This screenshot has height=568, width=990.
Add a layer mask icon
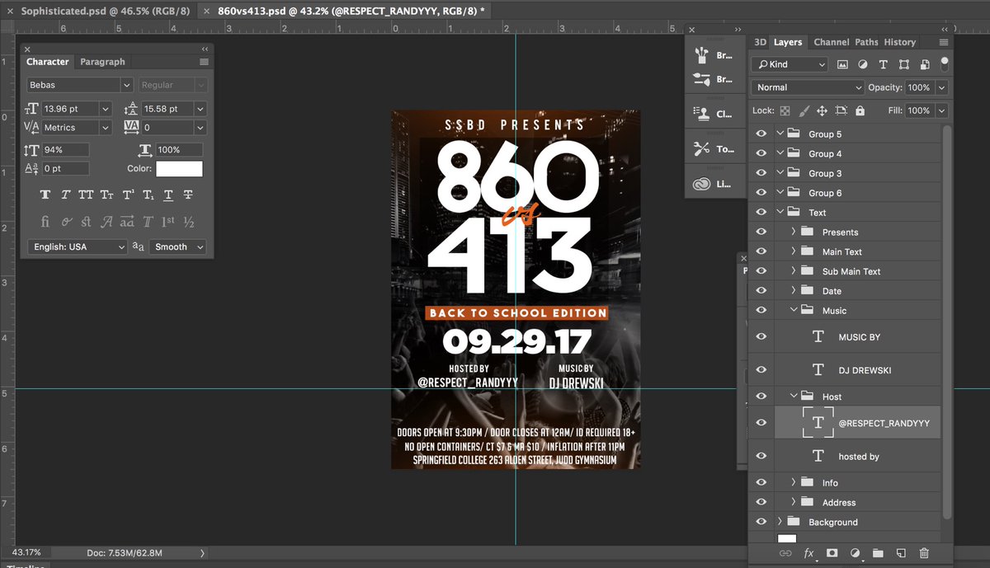[832, 553]
